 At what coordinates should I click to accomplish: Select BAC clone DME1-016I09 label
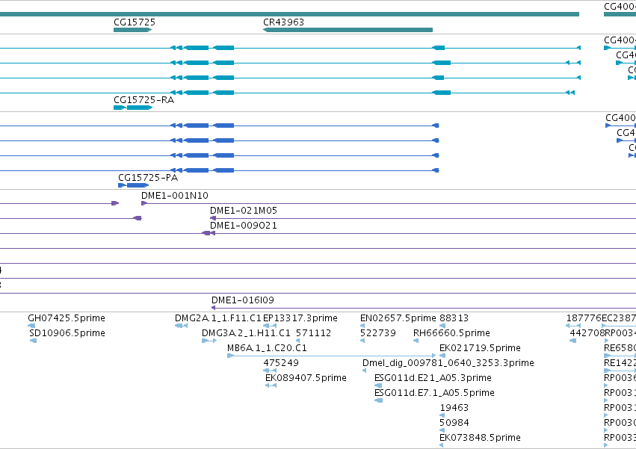pos(243,300)
